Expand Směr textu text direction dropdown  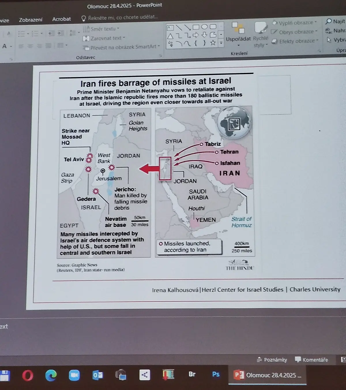point(101,29)
